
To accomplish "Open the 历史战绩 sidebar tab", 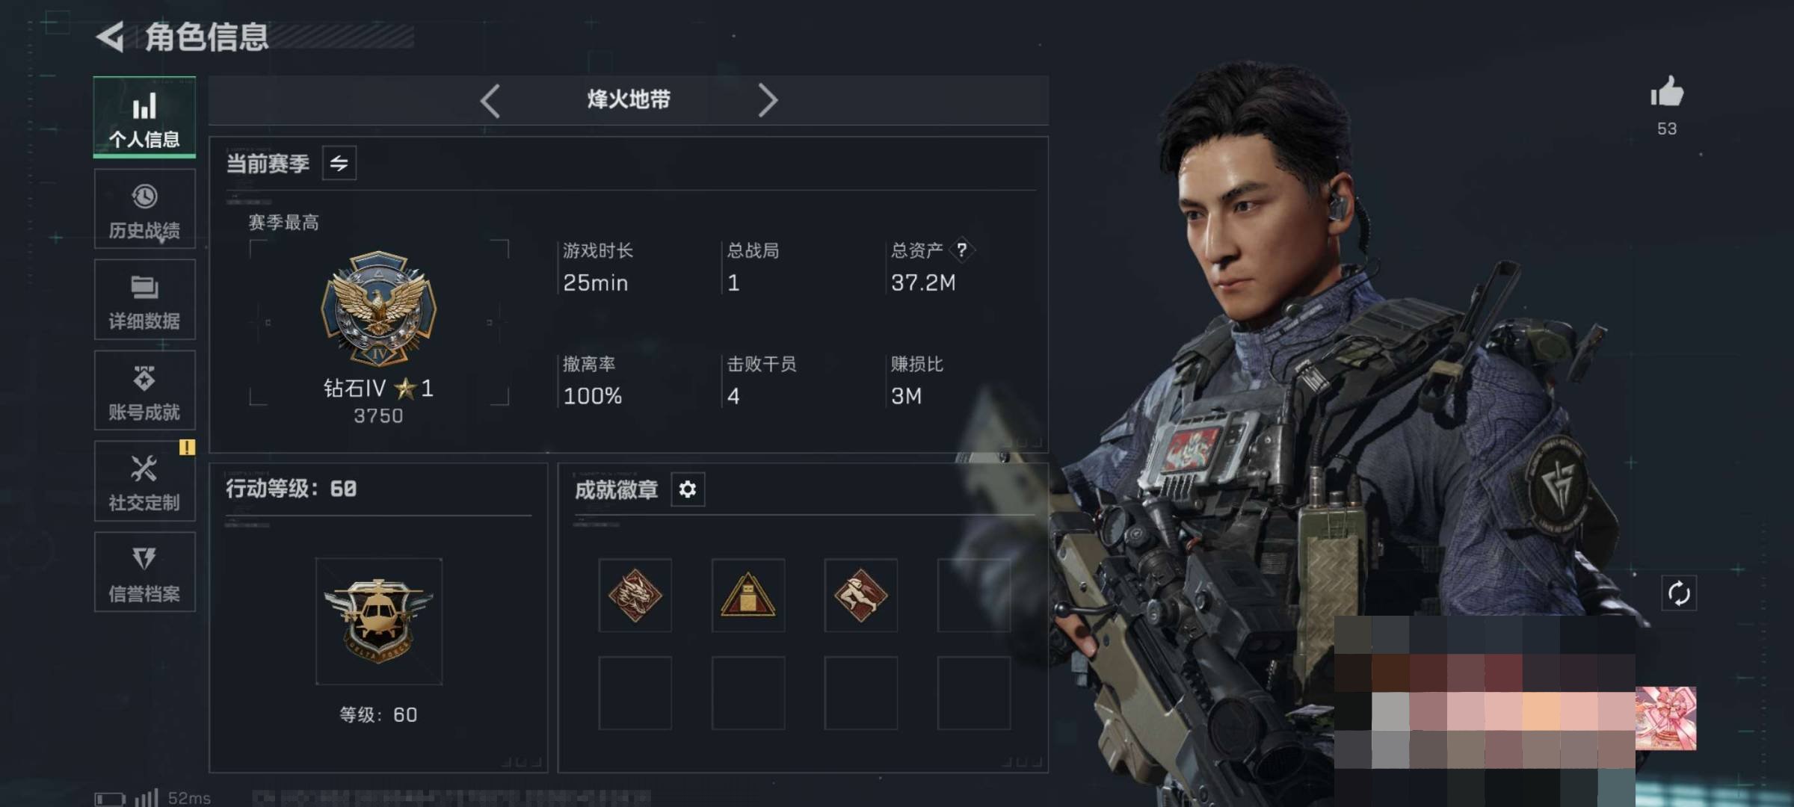I will pyautogui.click(x=144, y=209).
